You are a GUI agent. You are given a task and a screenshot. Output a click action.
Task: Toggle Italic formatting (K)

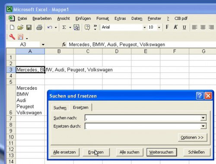(x=175, y=27)
